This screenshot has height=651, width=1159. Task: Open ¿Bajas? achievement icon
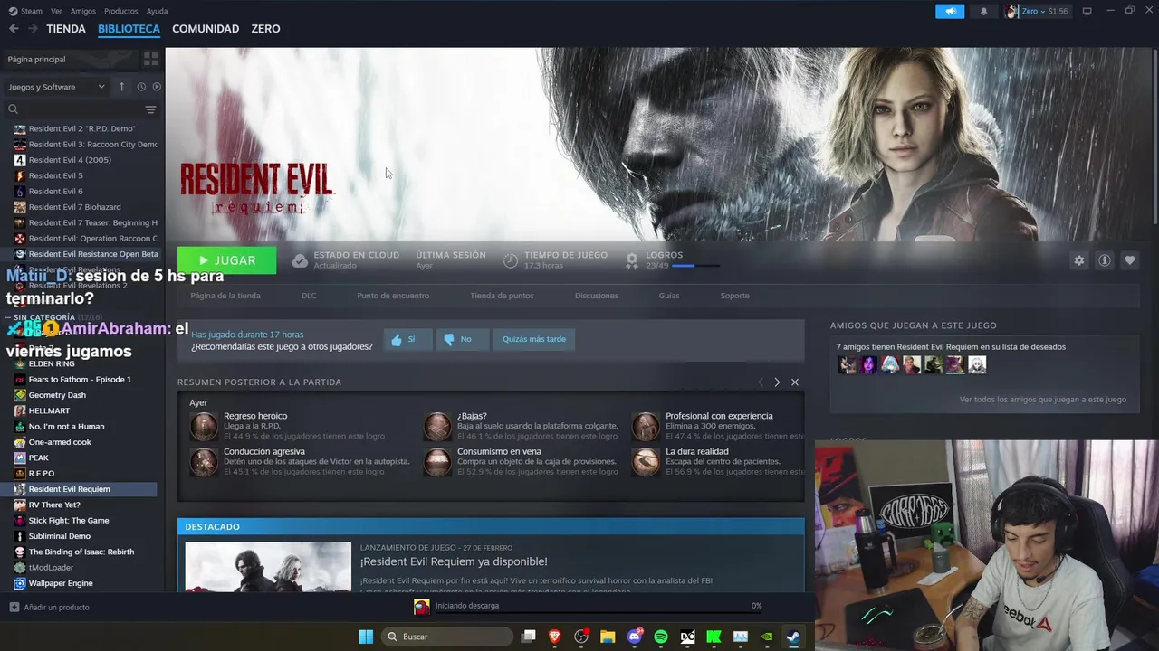[x=437, y=427]
